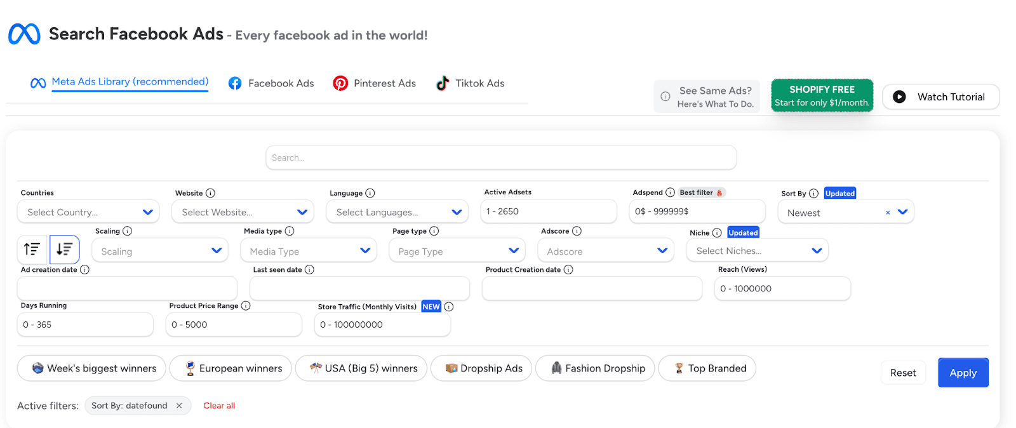Open the Adscore dropdown
This screenshot has width=1016, height=428.
(x=606, y=251)
